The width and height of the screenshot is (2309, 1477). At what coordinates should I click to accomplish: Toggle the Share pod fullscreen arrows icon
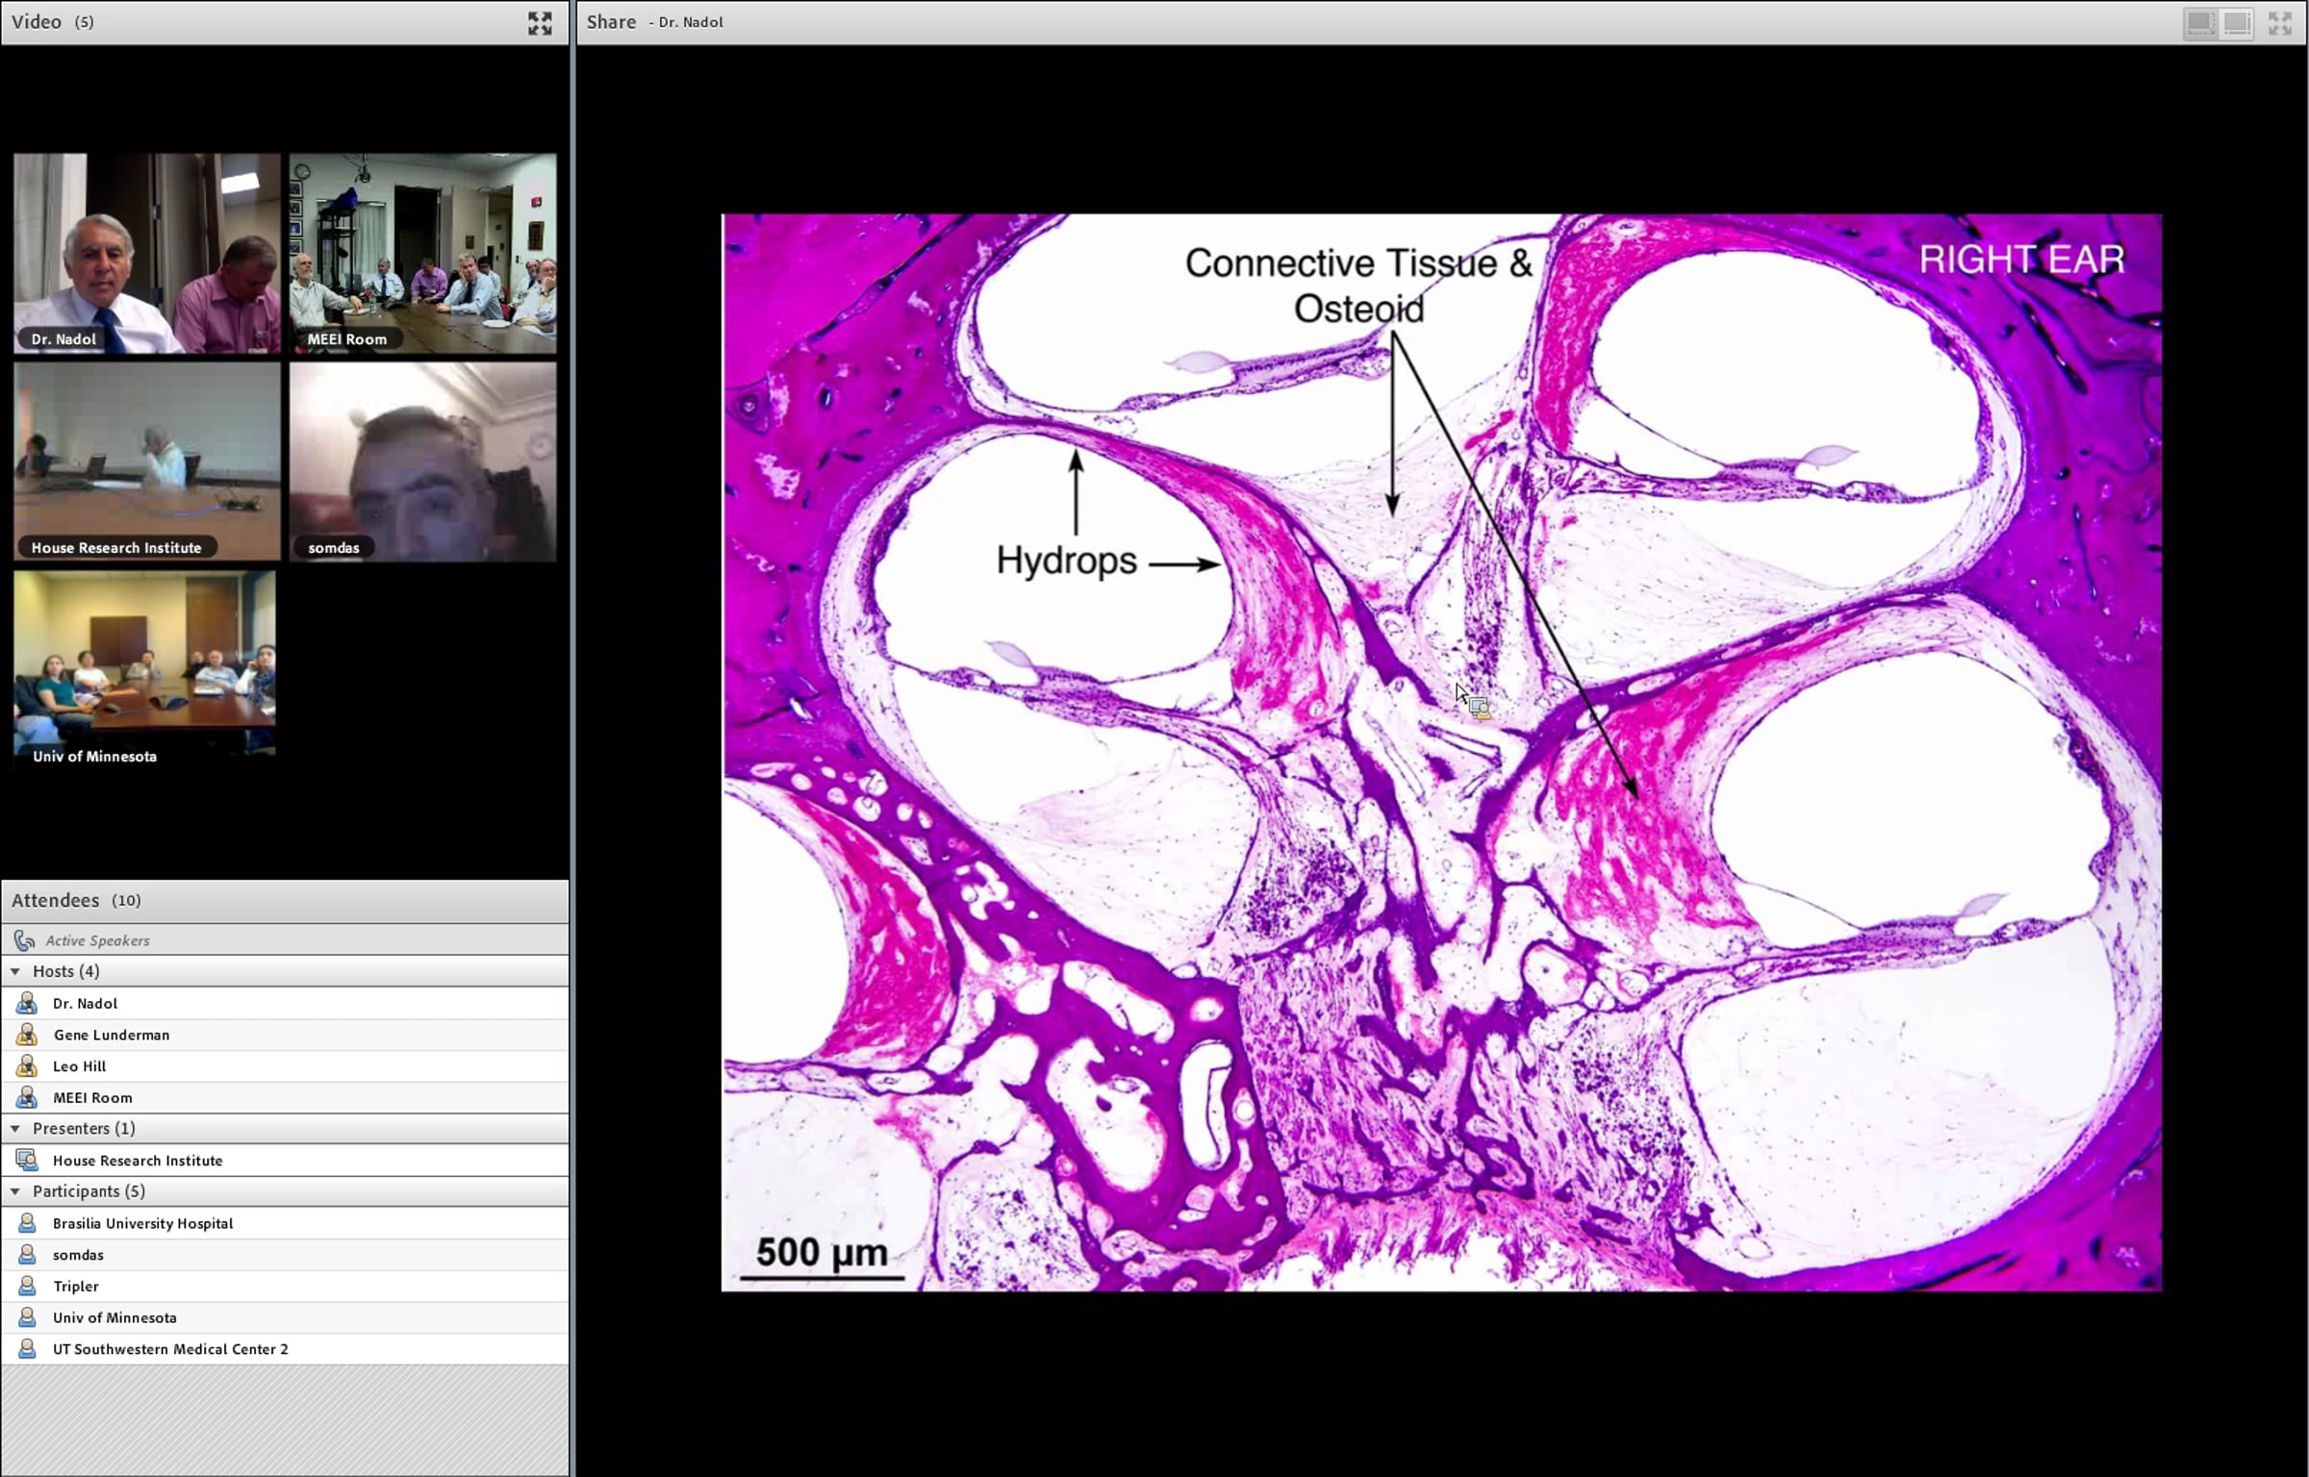2279,23
